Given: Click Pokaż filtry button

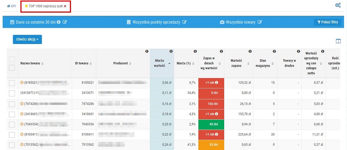Looking at the screenshot, I should coord(327,22).
